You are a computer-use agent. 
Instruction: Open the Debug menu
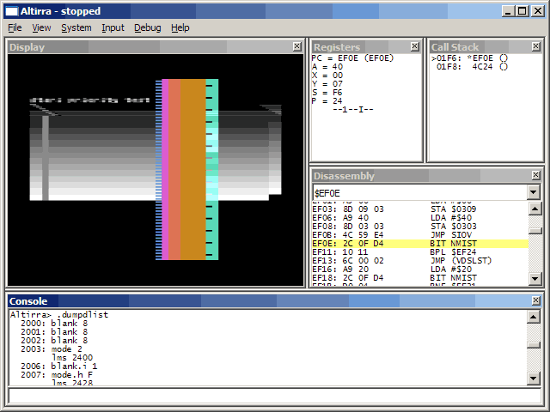147,27
